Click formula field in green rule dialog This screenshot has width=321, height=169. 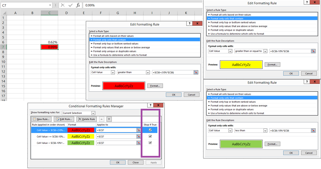coord(290,131)
